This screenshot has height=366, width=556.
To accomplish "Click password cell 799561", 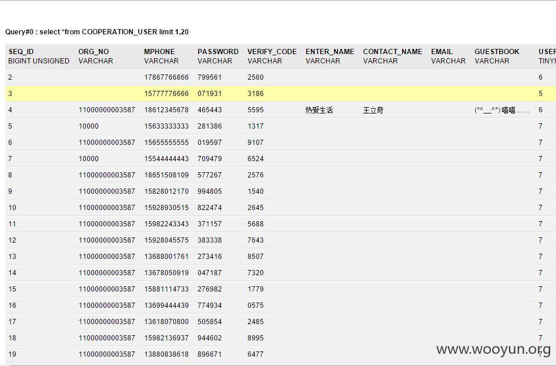I will click(210, 77).
